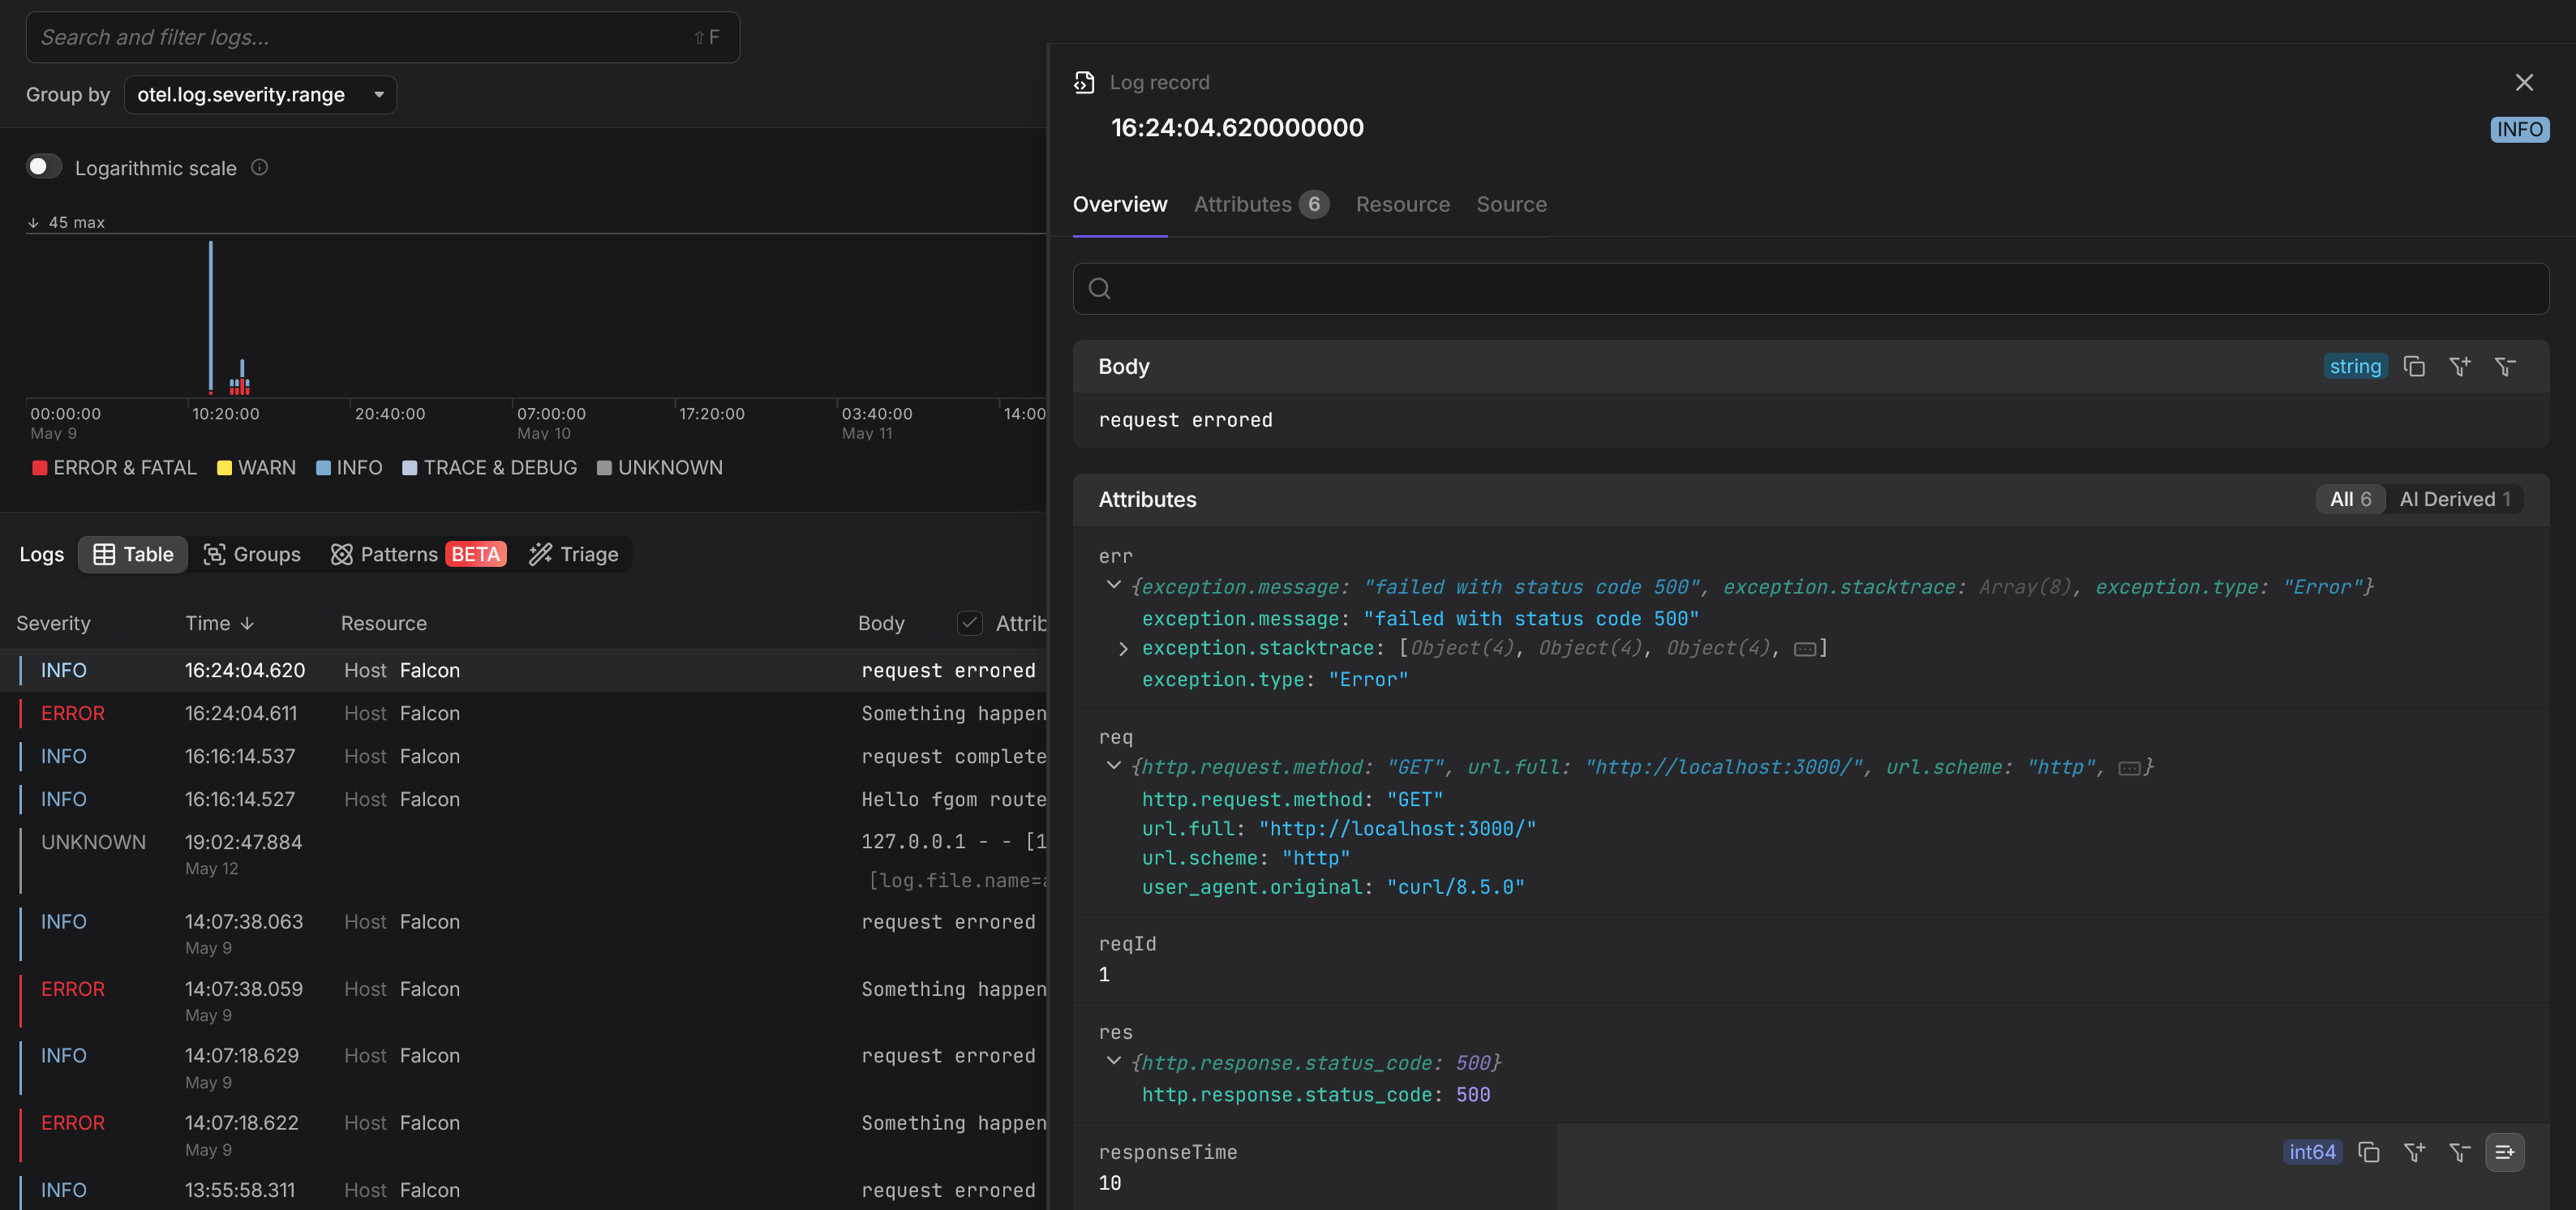Open the Triage view
The width and height of the screenshot is (2576, 1210).
[x=574, y=554]
